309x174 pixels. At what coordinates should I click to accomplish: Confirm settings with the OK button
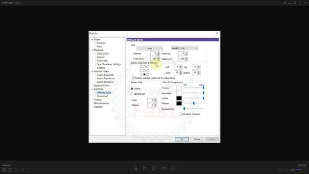tap(182, 139)
